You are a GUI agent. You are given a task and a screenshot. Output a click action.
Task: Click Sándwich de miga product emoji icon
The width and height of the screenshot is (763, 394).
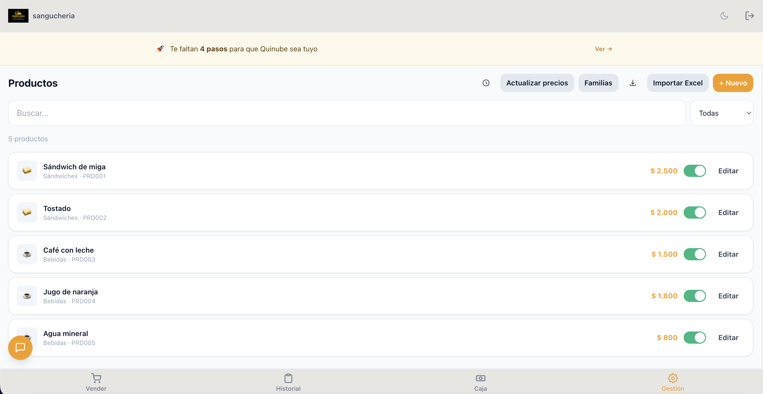(x=27, y=171)
